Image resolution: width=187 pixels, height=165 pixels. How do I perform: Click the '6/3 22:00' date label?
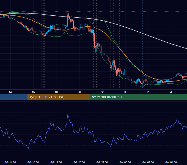[x=102, y=162]
